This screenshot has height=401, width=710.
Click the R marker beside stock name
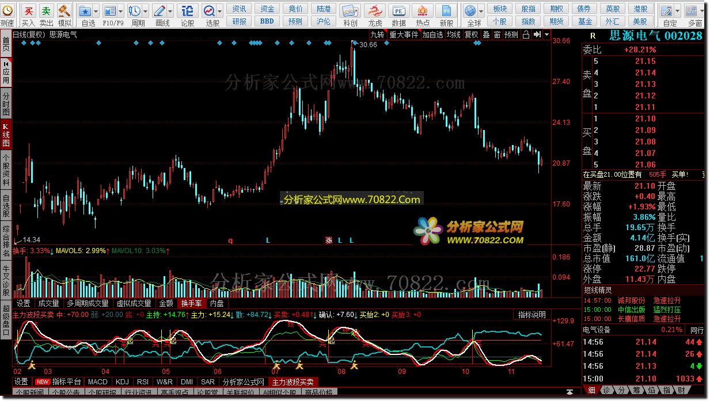(x=593, y=36)
